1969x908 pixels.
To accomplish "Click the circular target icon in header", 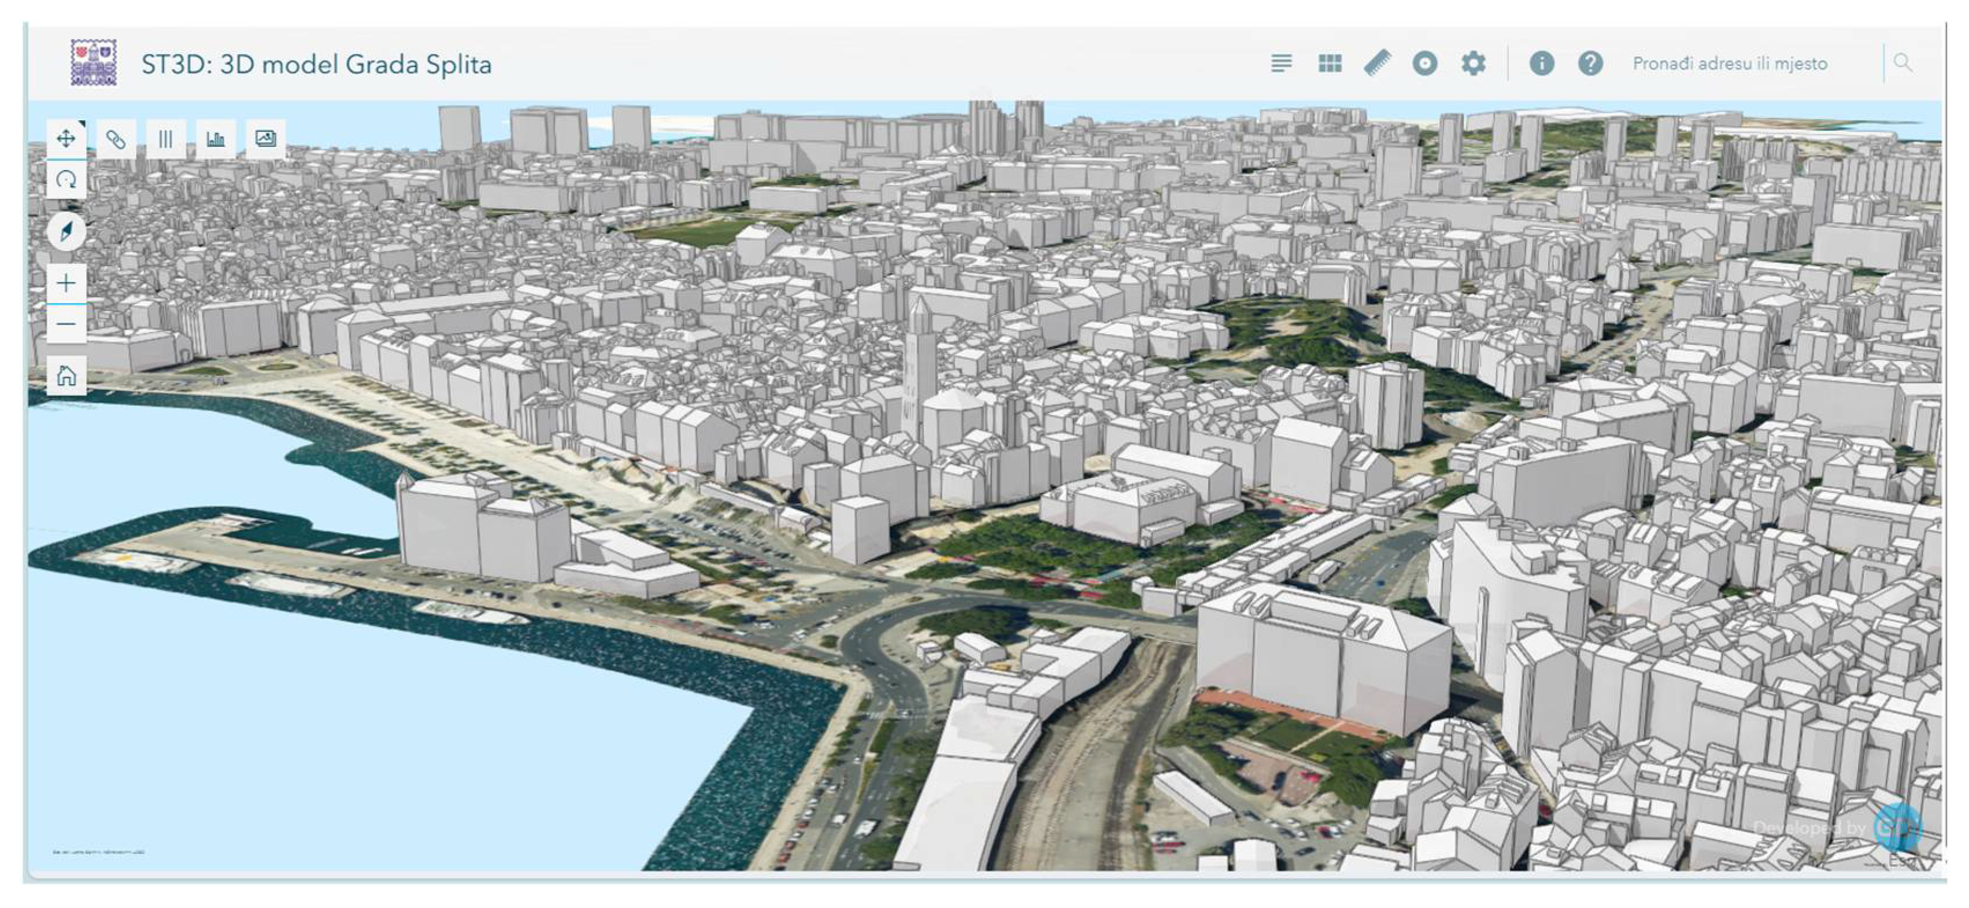I will 1425,64.
